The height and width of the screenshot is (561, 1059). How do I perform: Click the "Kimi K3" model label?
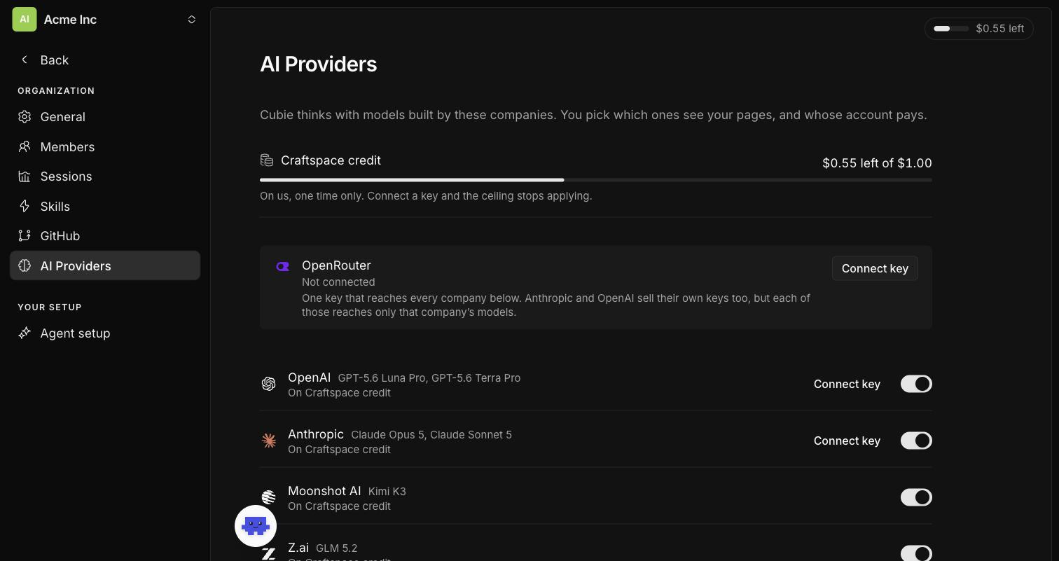tap(387, 492)
